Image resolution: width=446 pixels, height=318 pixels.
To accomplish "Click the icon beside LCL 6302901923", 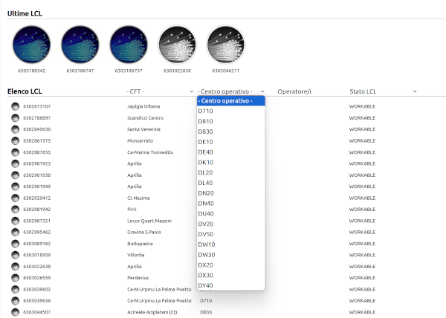I will tap(15, 163).
